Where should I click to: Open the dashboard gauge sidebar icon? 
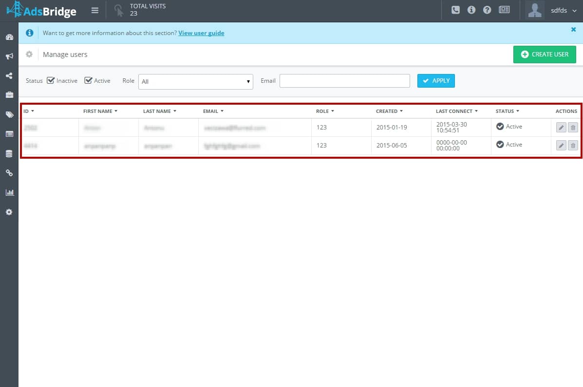coord(9,37)
